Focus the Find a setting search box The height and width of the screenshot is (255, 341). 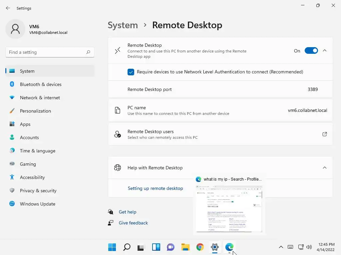[50, 52]
